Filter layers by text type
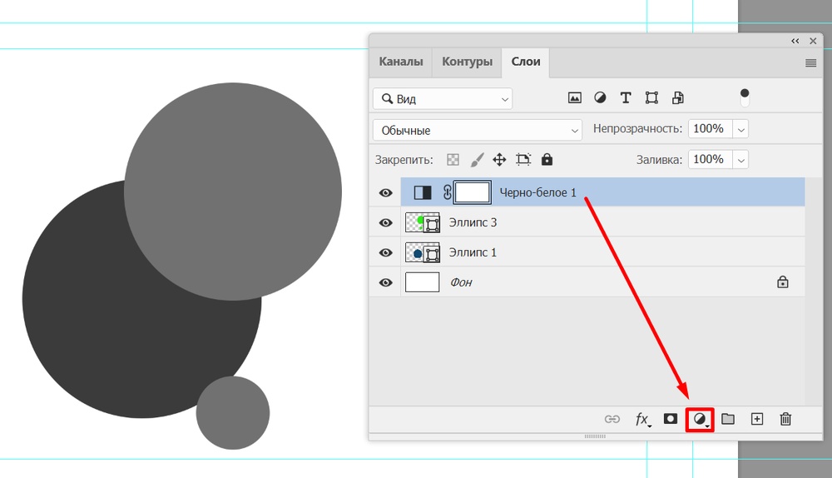 pyautogui.click(x=626, y=98)
